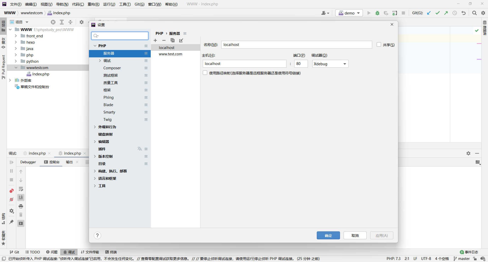Open the Git(G) menu
The height and width of the screenshot is (262, 488).
coord(140,4)
